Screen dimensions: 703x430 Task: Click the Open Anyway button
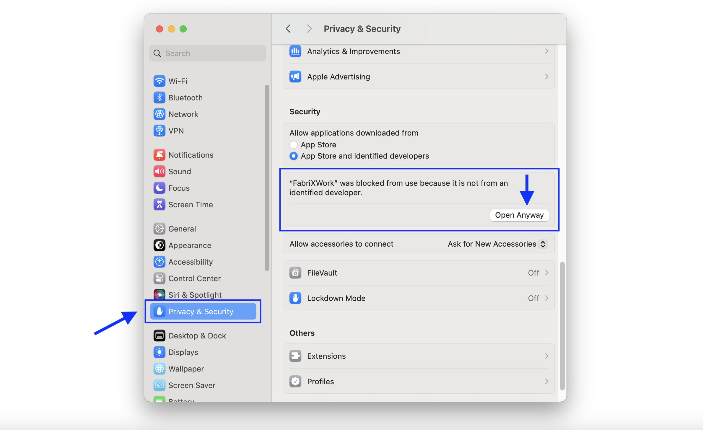519,215
